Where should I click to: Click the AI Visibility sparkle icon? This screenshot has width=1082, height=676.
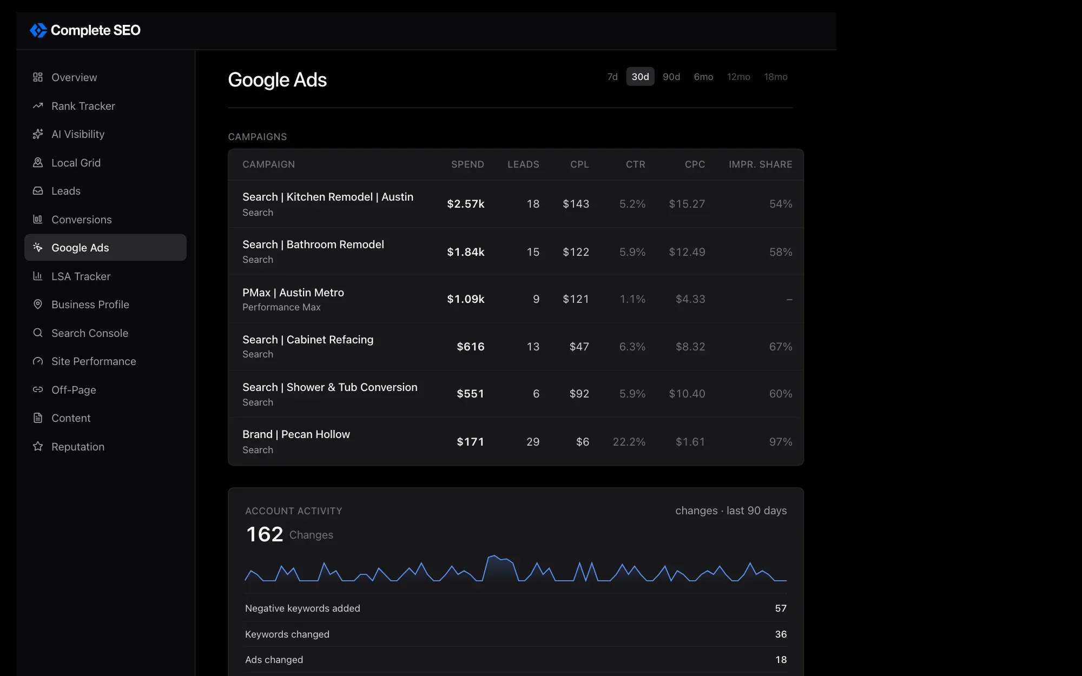point(38,134)
